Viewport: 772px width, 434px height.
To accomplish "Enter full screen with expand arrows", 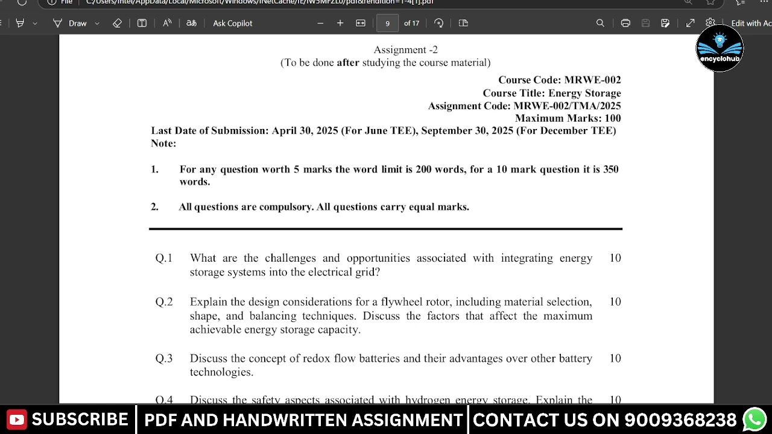I will coord(691,23).
